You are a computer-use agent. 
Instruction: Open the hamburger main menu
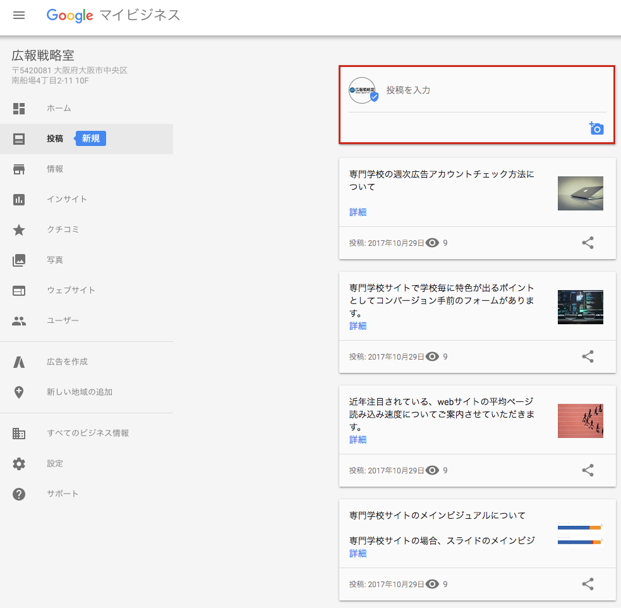pos(19,15)
